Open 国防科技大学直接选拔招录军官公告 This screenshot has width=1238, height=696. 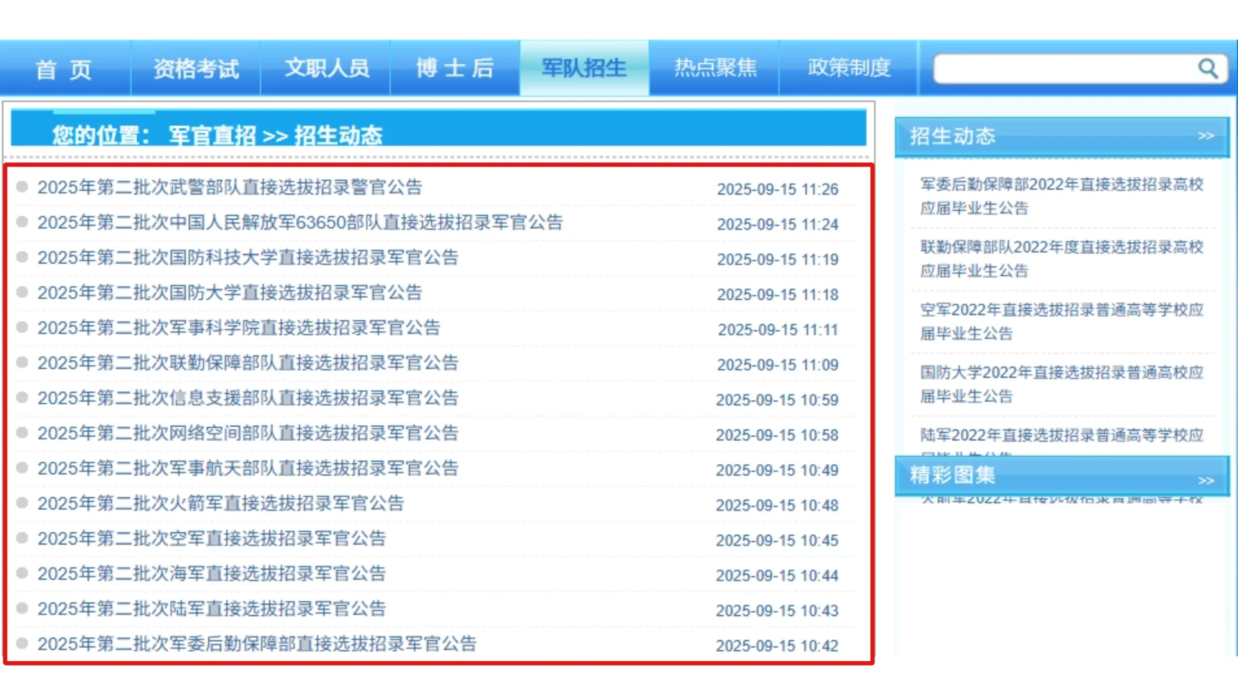coord(248,258)
